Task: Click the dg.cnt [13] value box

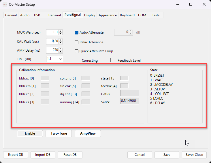Action: pyautogui.click(x=86, y=94)
